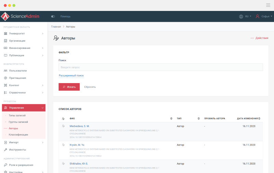274x173 pixels.
Task: Click the author icon in Shikhaliev row
Action: click(63, 163)
